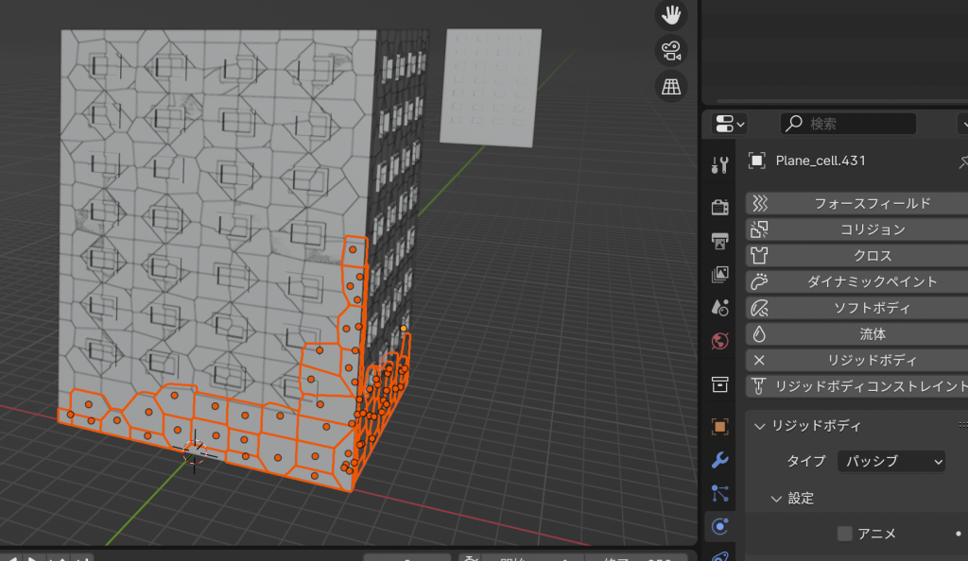Disable the リジッドボディ physics button
This screenshot has height=561, width=968.
(857, 360)
